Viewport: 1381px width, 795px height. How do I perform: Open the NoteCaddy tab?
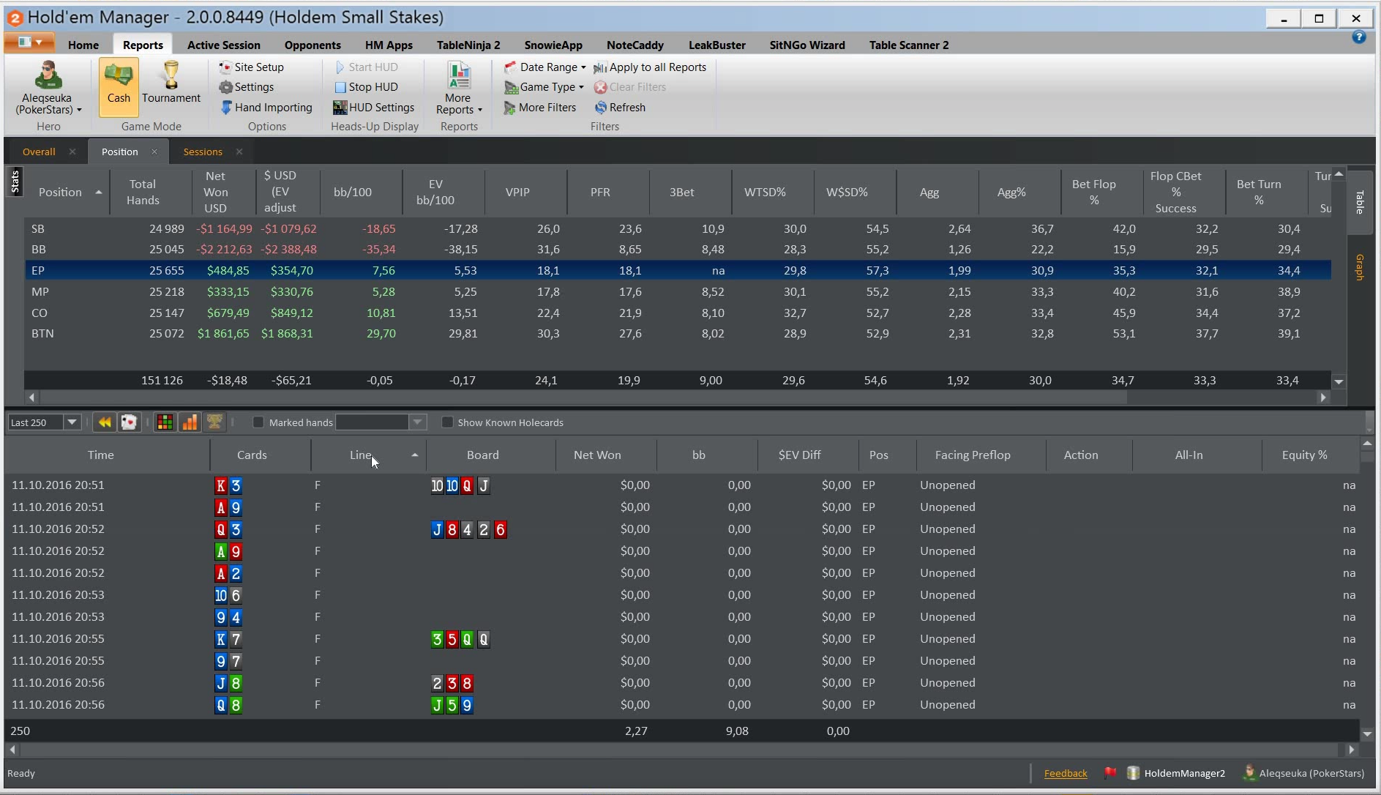[635, 45]
